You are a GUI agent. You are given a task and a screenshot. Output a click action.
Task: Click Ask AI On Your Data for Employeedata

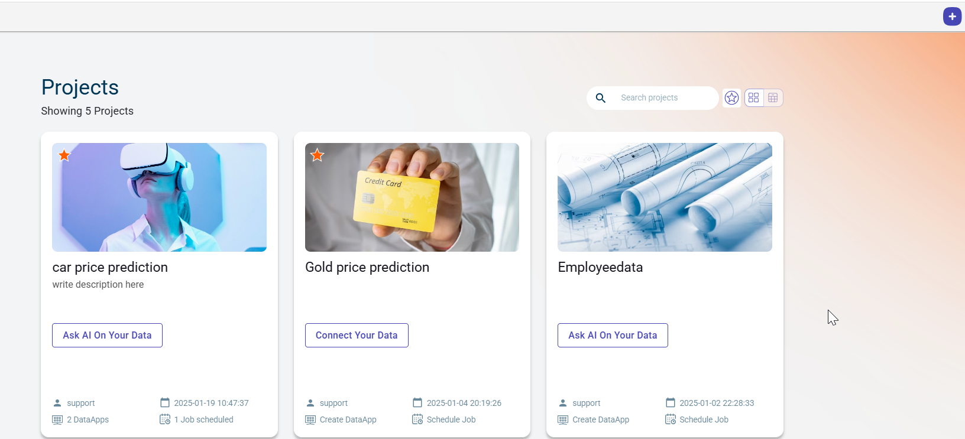613,335
